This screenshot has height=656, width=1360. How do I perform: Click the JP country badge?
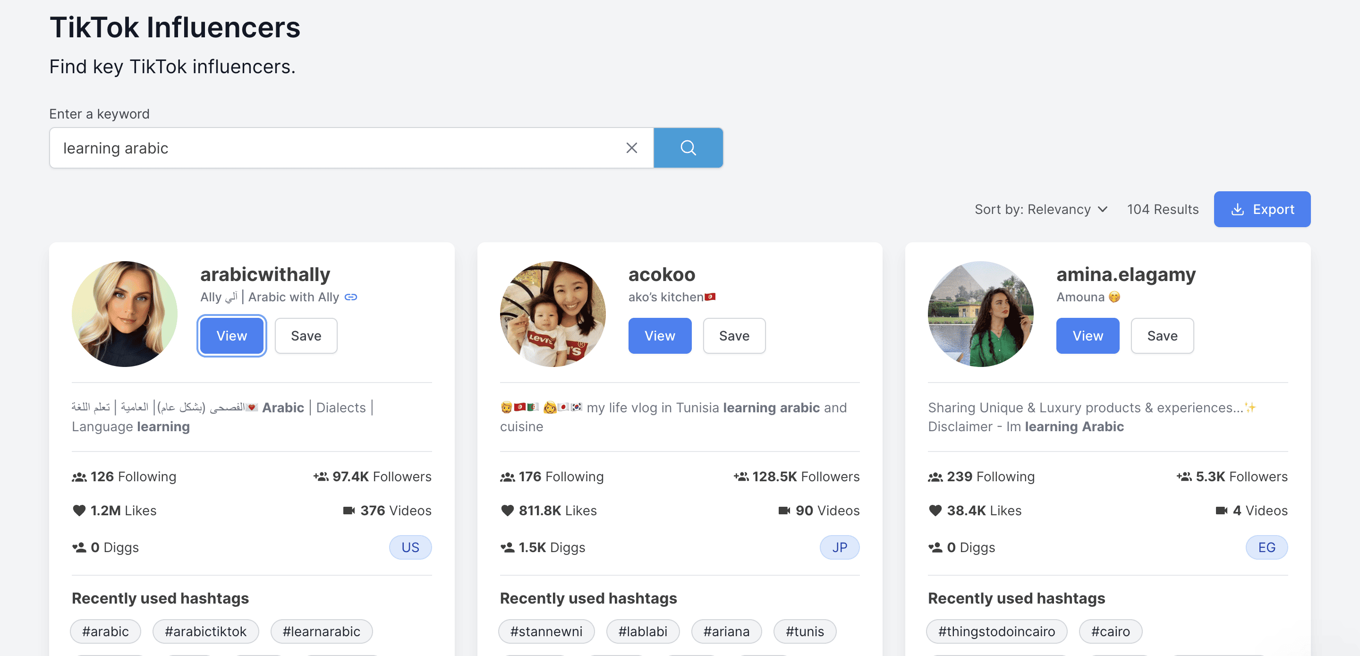tap(840, 547)
